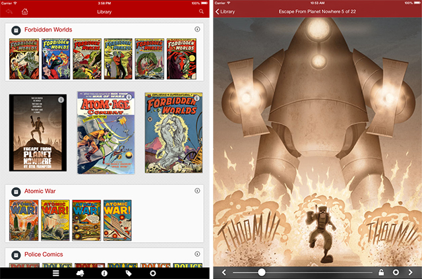Tap info badge on large Forbidden Worlds cover
Viewport: 422px width, 279px height.
click(x=196, y=98)
